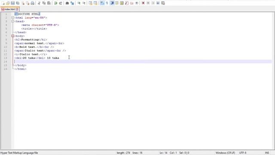Redo the edit with the Redo arrow
The width and height of the screenshot is (275, 155).
[x=61, y=3]
